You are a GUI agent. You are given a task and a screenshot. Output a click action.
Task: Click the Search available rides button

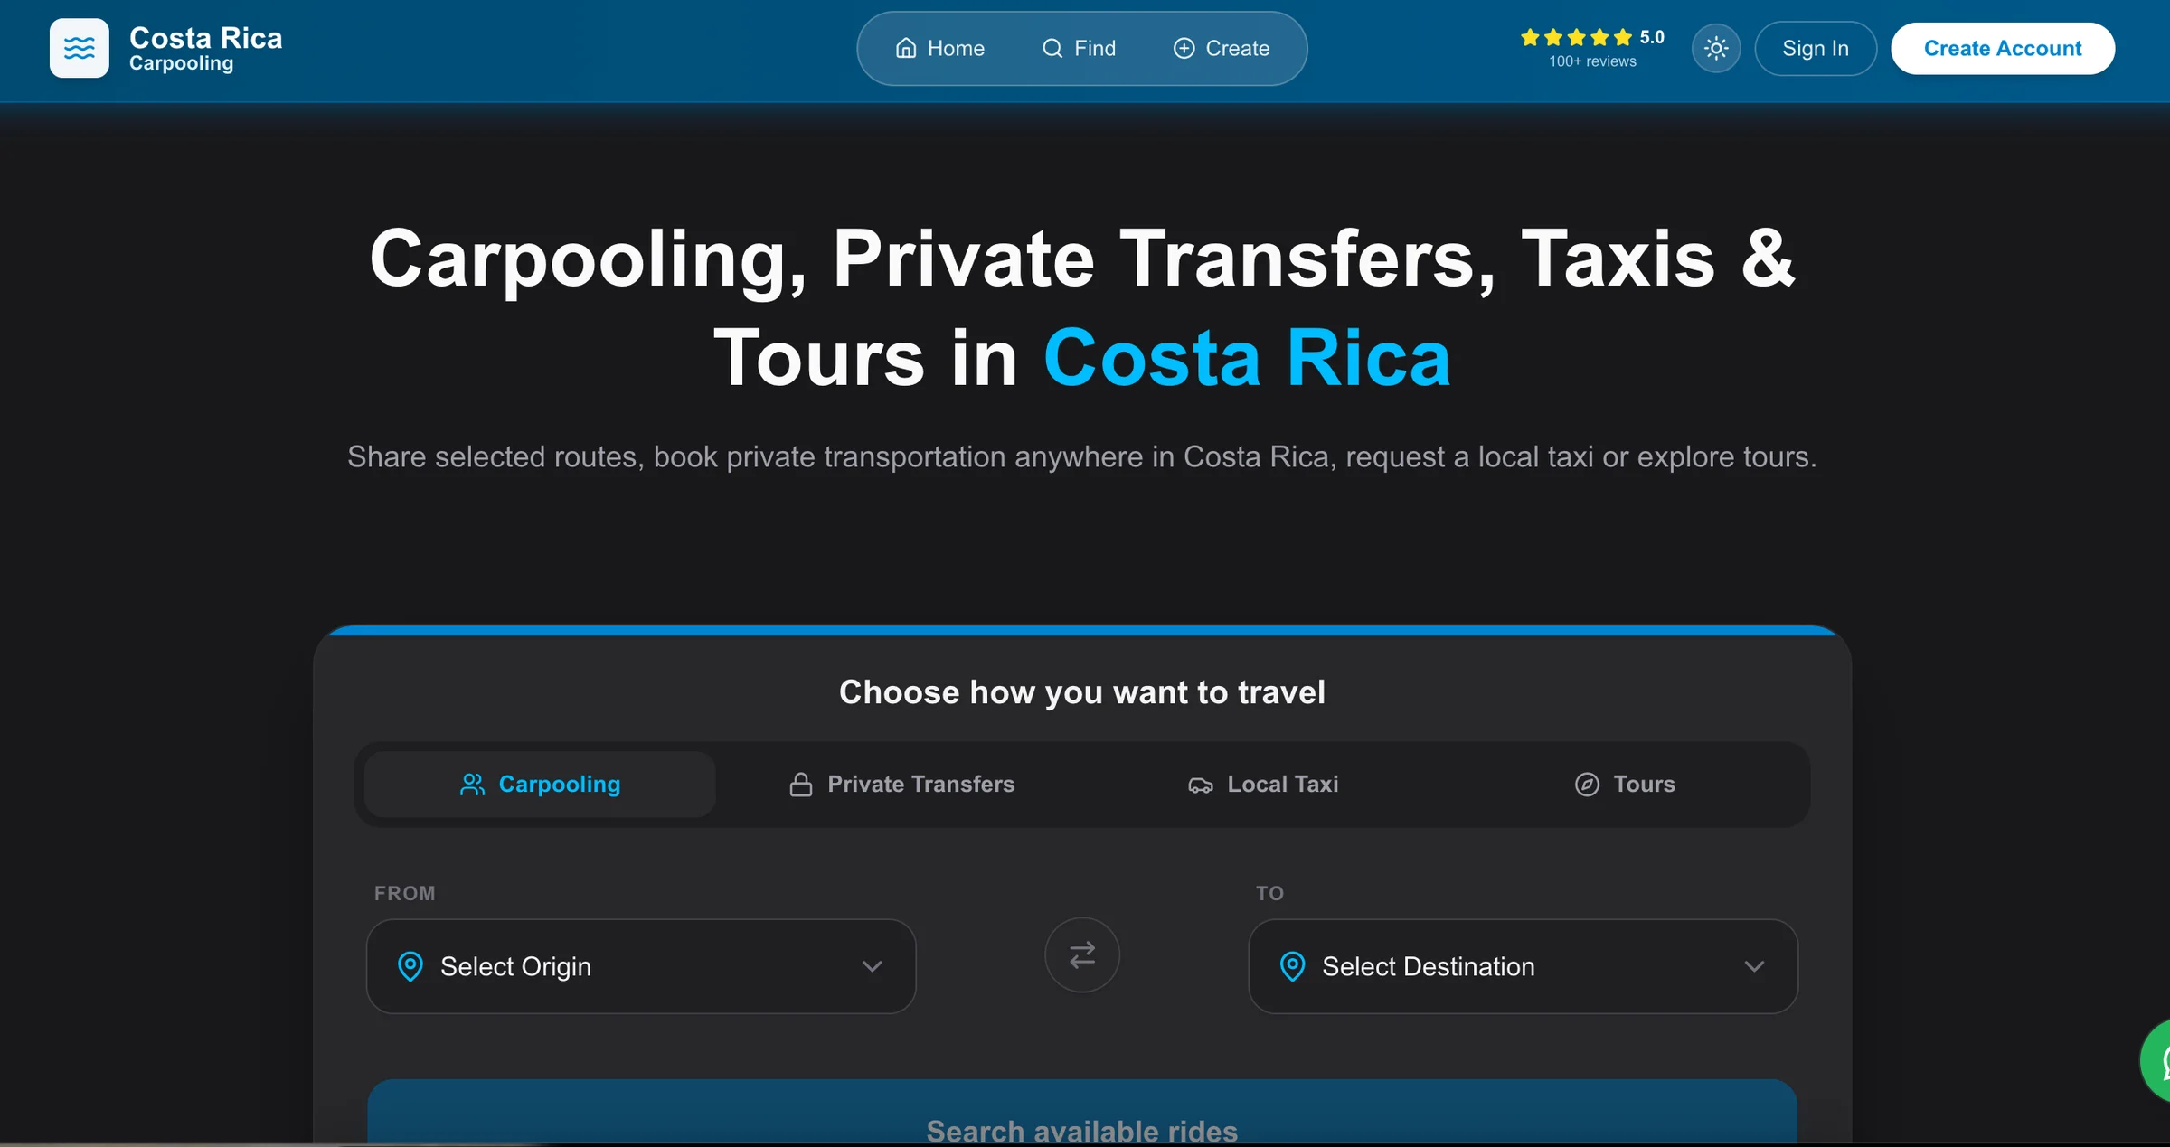point(1082,1114)
